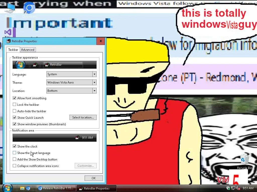Open the Vista Start orb on the taskbar

[x=7, y=188]
